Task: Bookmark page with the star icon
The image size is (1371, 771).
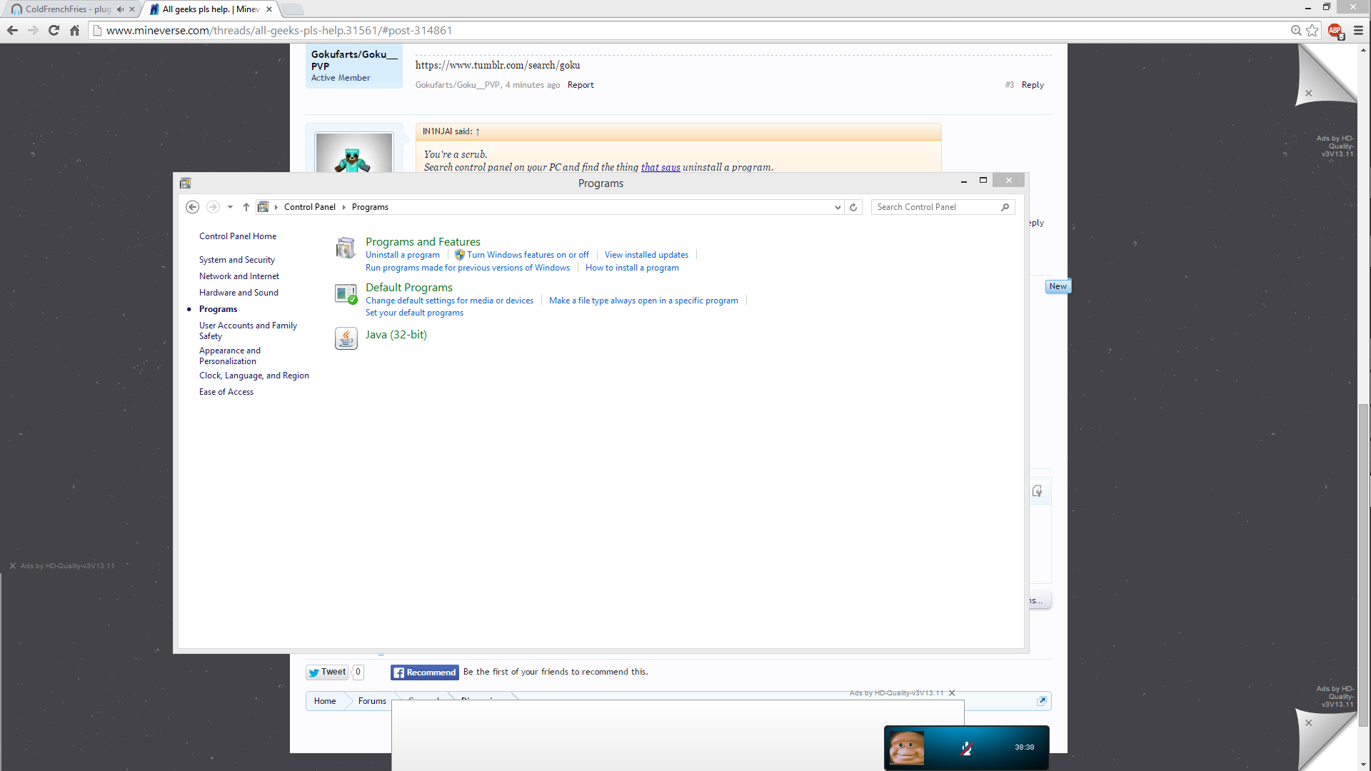Action: click(1312, 30)
